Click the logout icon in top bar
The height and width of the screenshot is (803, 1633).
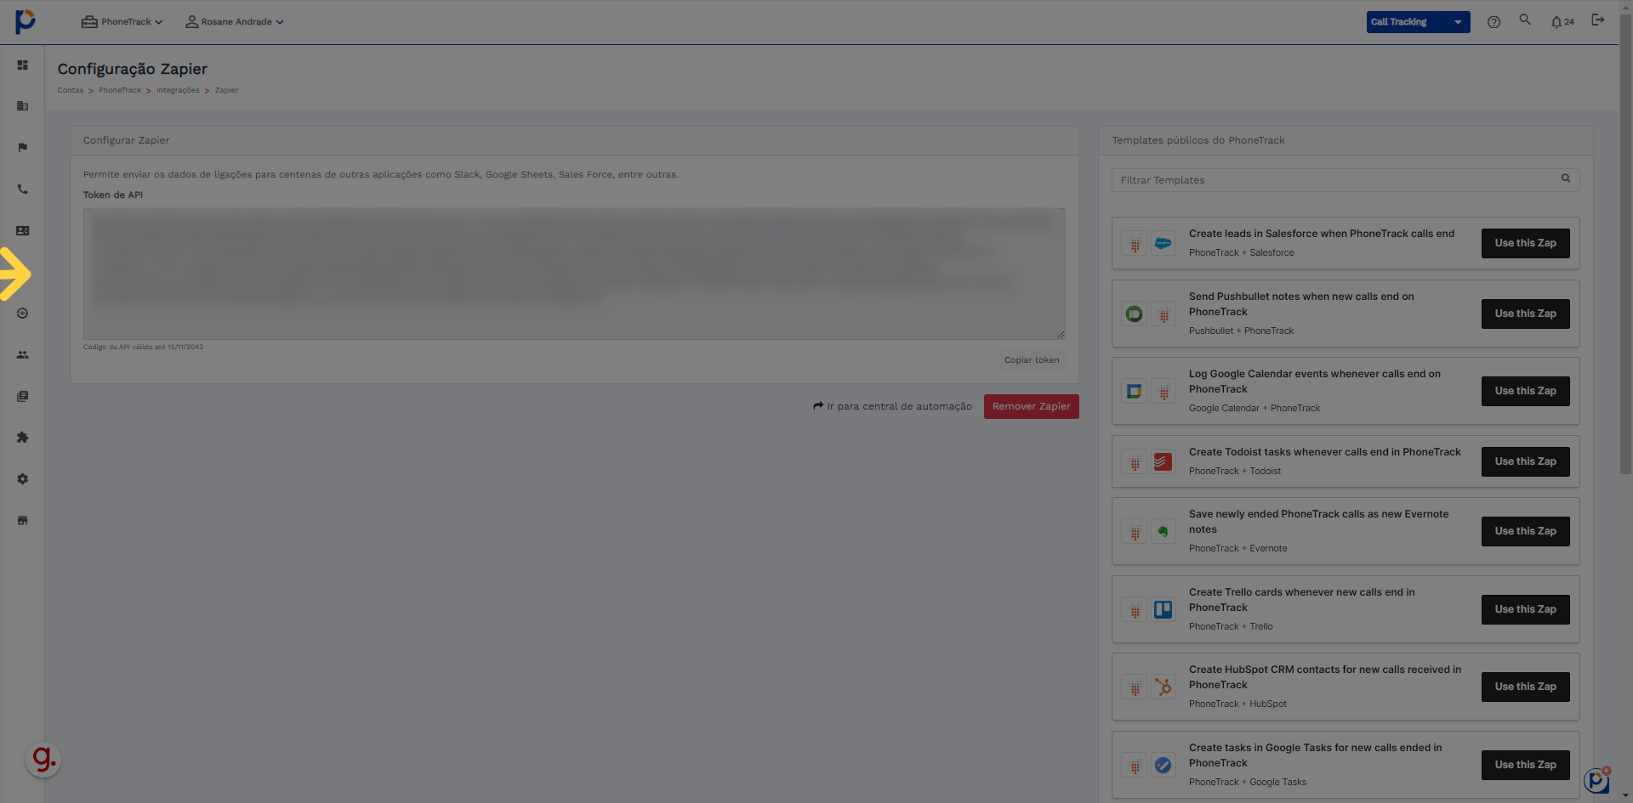tap(1598, 20)
